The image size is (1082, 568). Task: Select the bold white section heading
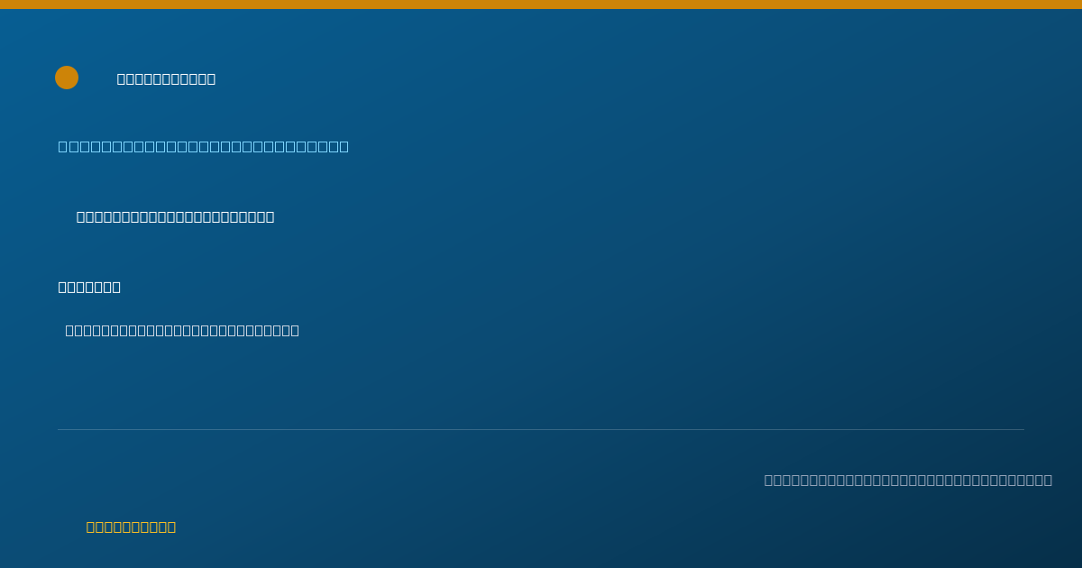pyautogui.click(x=89, y=287)
